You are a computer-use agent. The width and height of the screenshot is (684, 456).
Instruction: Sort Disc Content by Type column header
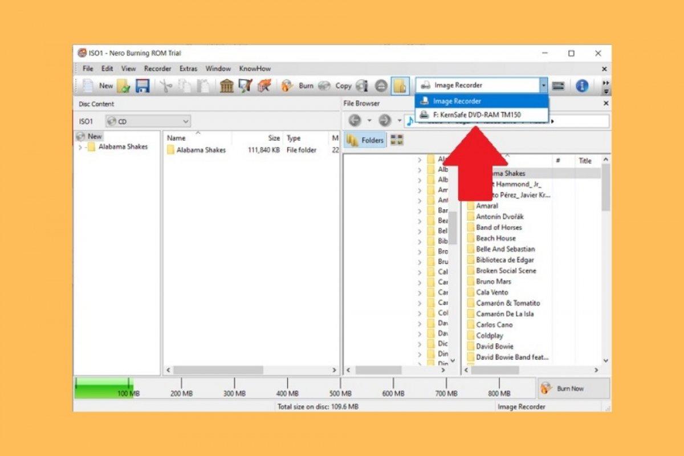pos(306,138)
